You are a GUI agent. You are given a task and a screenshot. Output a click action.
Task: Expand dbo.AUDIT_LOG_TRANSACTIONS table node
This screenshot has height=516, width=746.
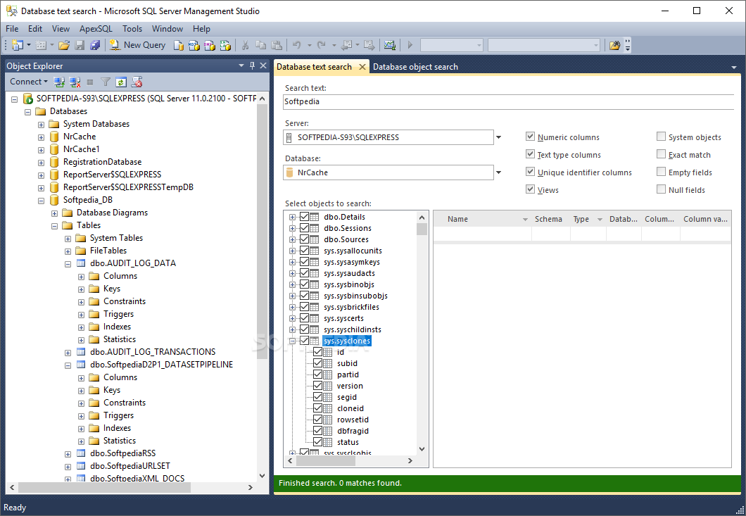[68, 353]
